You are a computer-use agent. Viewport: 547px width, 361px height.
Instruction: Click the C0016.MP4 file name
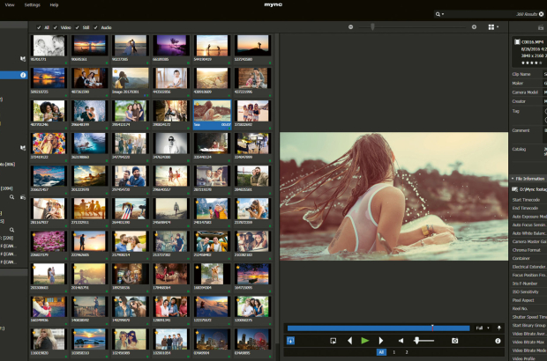[x=532, y=41]
